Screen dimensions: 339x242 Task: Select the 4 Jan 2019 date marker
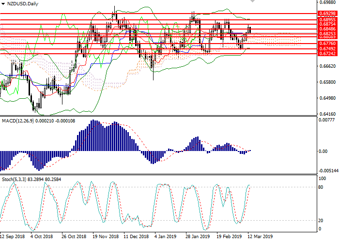point(165,237)
